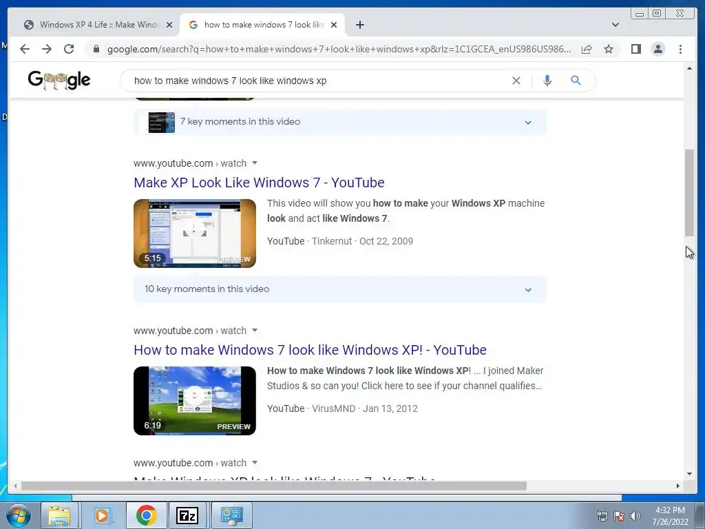The image size is (705, 529).
Task: Open options arrow beside the bottom result URL
Action: [255, 462]
